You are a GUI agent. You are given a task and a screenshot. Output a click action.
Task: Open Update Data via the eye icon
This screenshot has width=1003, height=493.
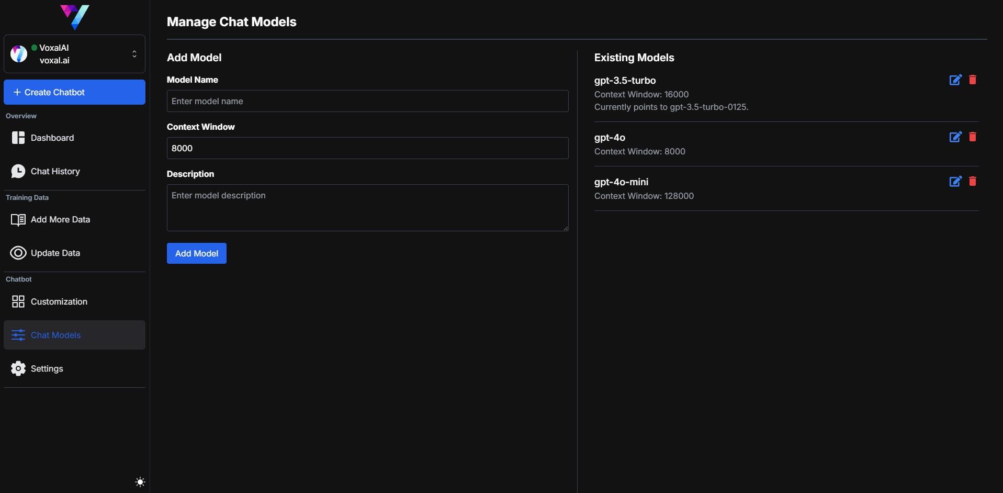click(18, 253)
